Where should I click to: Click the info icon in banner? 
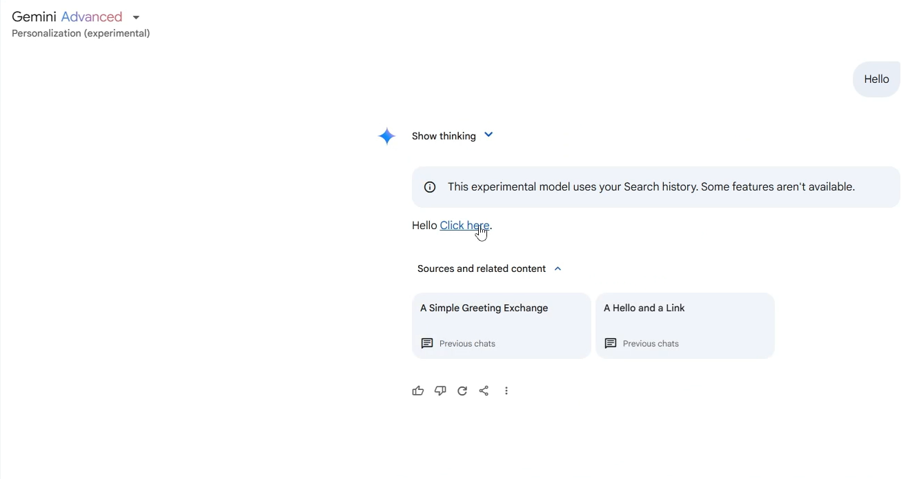pyautogui.click(x=430, y=187)
